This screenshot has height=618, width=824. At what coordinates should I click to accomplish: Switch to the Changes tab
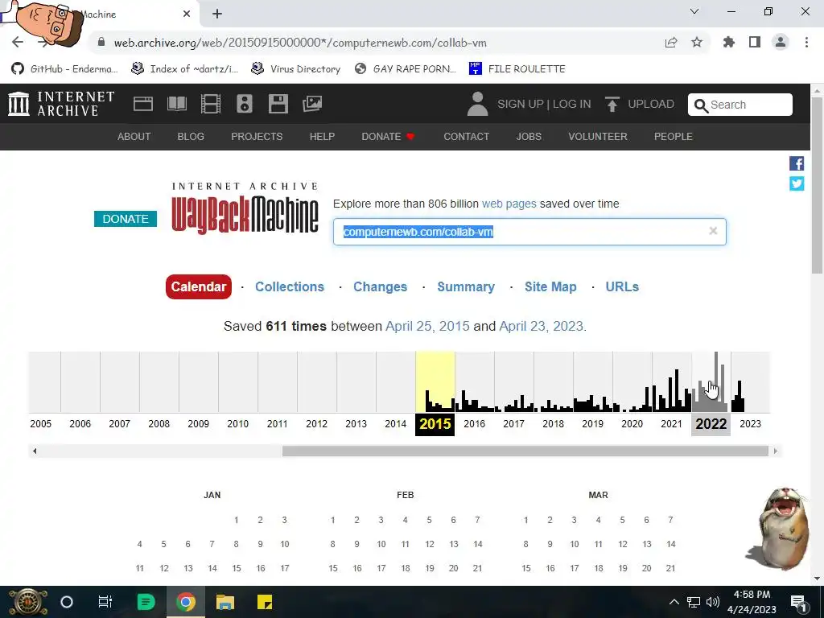click(x=381, y=287)
